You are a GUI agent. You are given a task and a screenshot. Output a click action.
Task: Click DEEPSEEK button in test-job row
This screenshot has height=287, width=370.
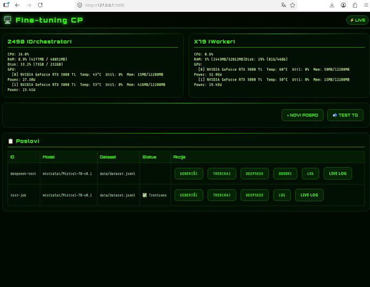(x=255, y=195)
